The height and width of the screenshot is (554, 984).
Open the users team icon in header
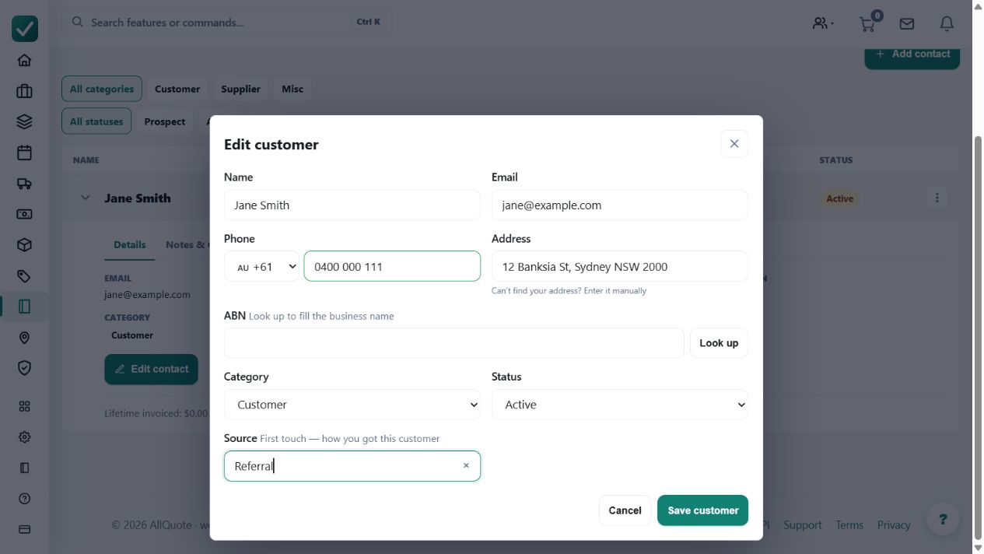click(x=823, y=23)
